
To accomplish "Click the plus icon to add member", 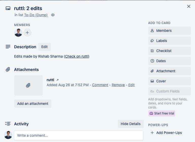I will pos(27,33).
